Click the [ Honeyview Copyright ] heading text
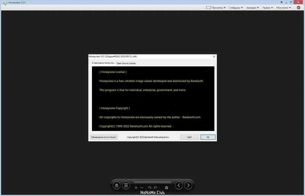305x196 pixels. [x=114, y=108]
